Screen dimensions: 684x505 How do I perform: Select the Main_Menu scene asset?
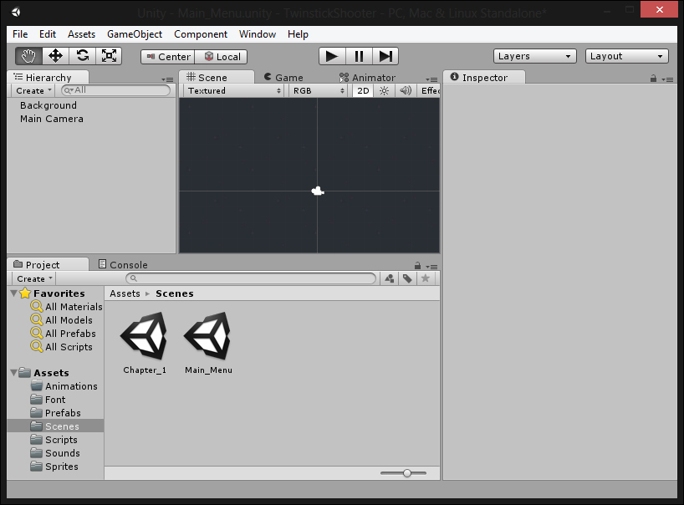point(208,343)
